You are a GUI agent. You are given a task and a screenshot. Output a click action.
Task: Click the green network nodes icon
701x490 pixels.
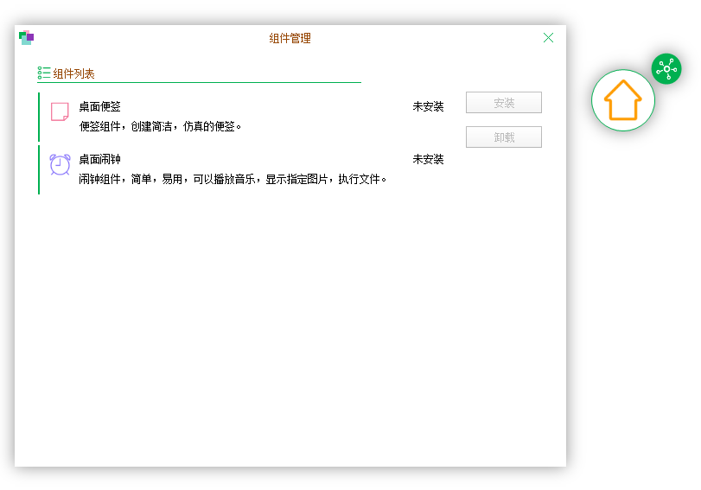666,69
